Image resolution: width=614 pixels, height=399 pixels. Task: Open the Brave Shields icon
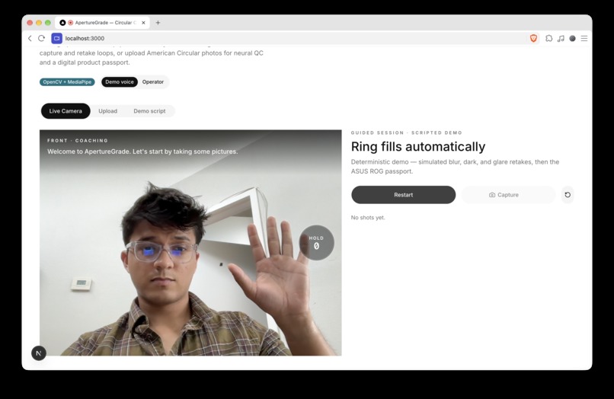[533, 38]
